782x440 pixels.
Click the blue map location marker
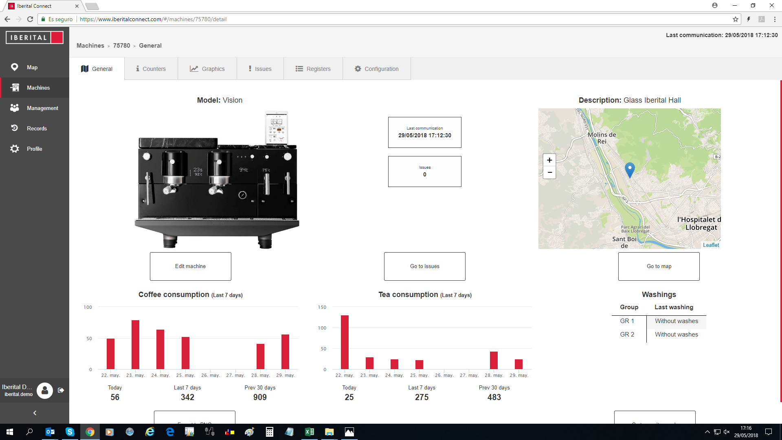(x=630, y=169)
